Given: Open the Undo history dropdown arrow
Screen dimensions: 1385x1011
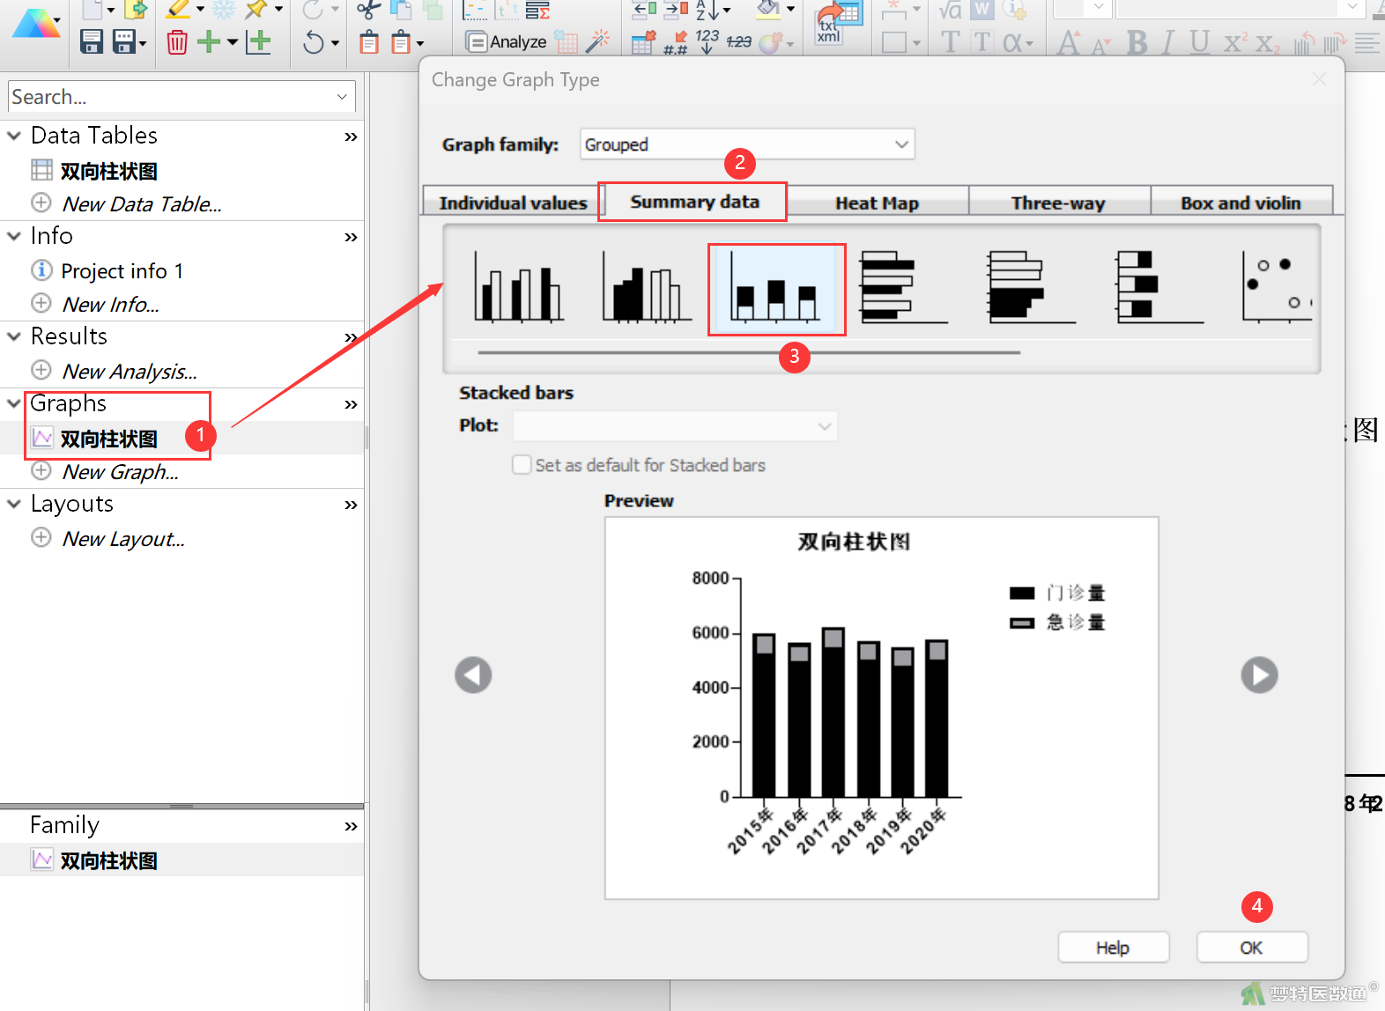Looking at the screenshot, I should [335, 42].
